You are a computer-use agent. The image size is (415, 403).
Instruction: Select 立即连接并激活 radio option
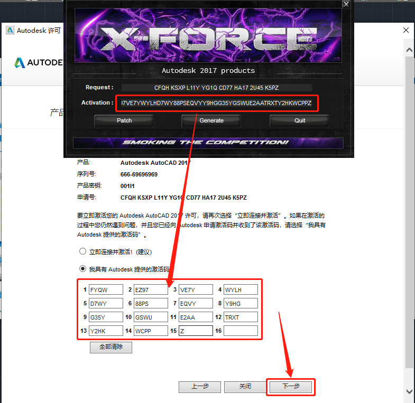(82, 251)
